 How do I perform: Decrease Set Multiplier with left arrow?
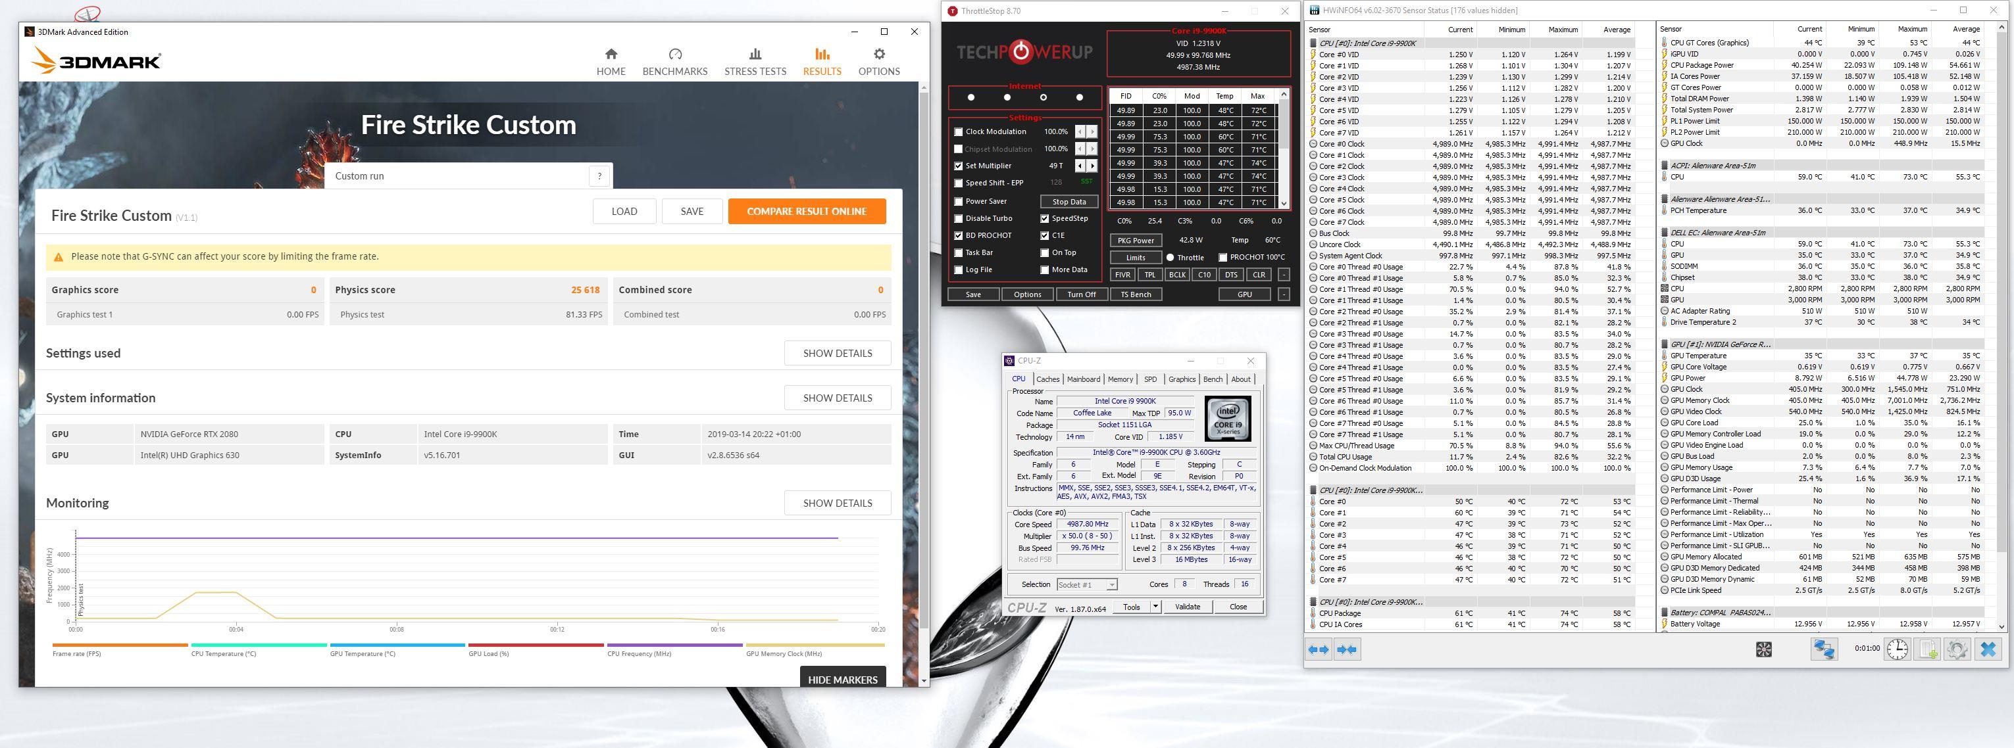[x=1080, y=166]
